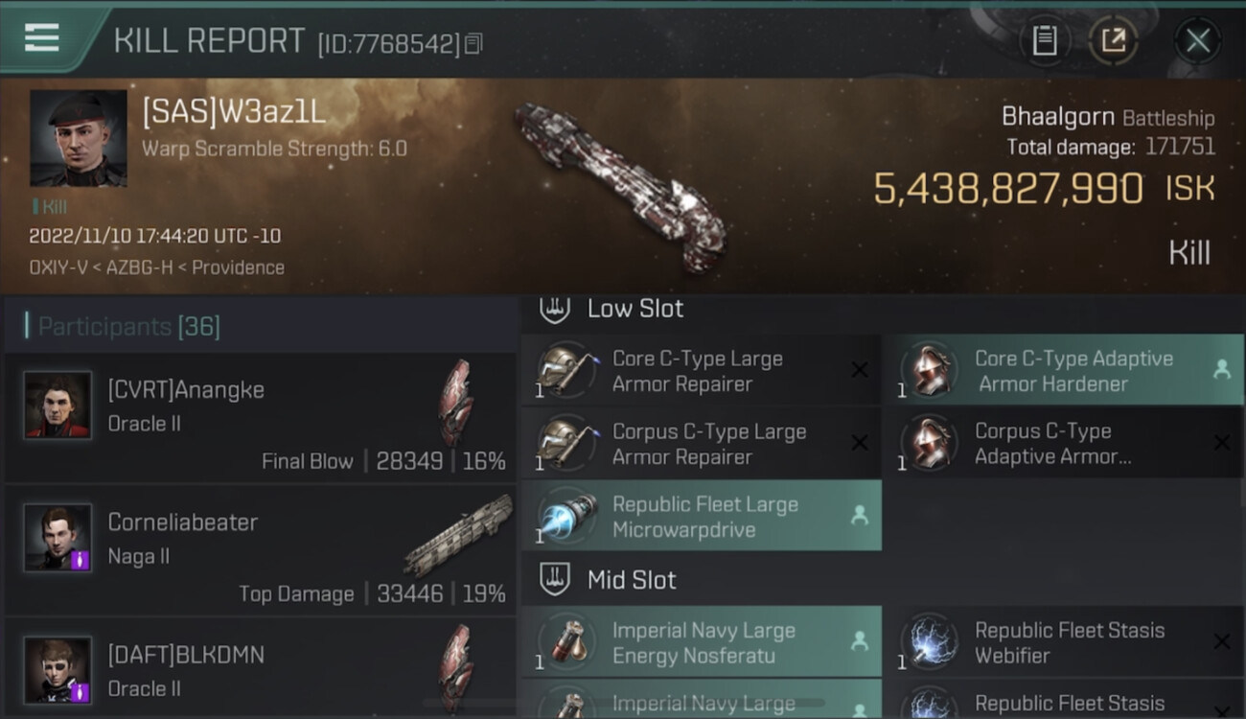1246x719 pixels.
Task: Open BLKDMN pilot portrait
Action: point(58,668)
